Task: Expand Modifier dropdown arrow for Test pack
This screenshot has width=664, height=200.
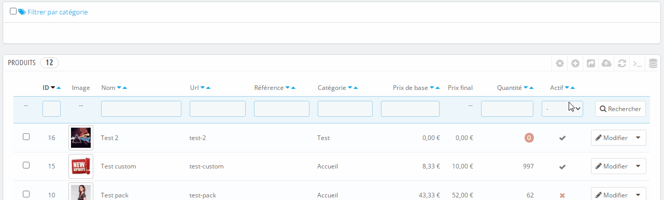Action: 639,195
